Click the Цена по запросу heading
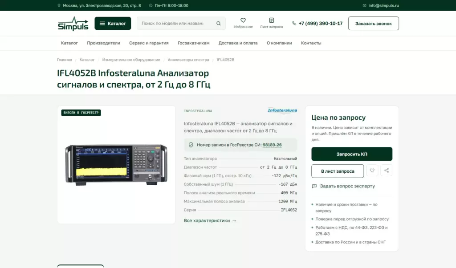Image resolution: width=456 pixels, height=268 pixels. pos(338,118)
